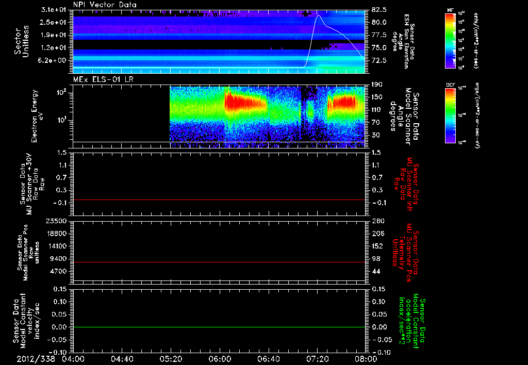The height and width of the screenshot is (365, 528).
Task: Click the "Model Scanner Pos Raw" axis label
Action: tap(28, 253)
